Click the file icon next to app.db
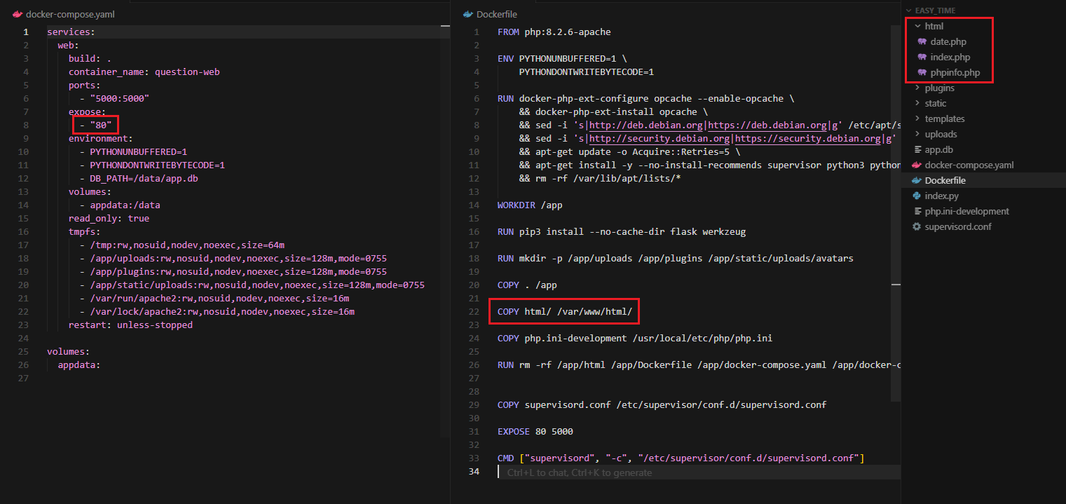 pyautogui.click(x=916, y=150)
